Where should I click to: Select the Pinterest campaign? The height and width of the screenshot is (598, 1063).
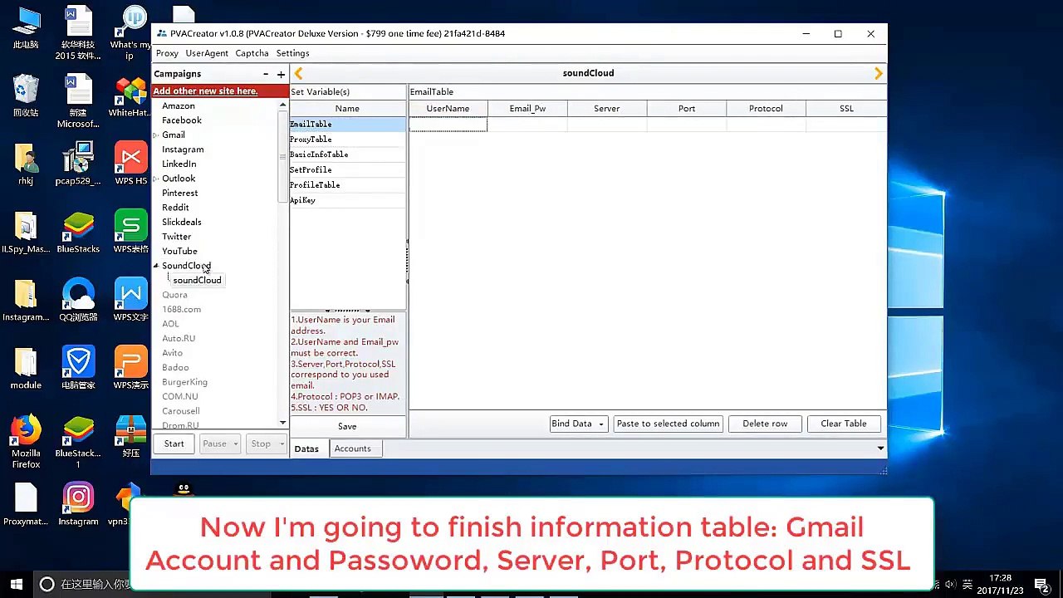pyautogui.click(x=179, y=193)
